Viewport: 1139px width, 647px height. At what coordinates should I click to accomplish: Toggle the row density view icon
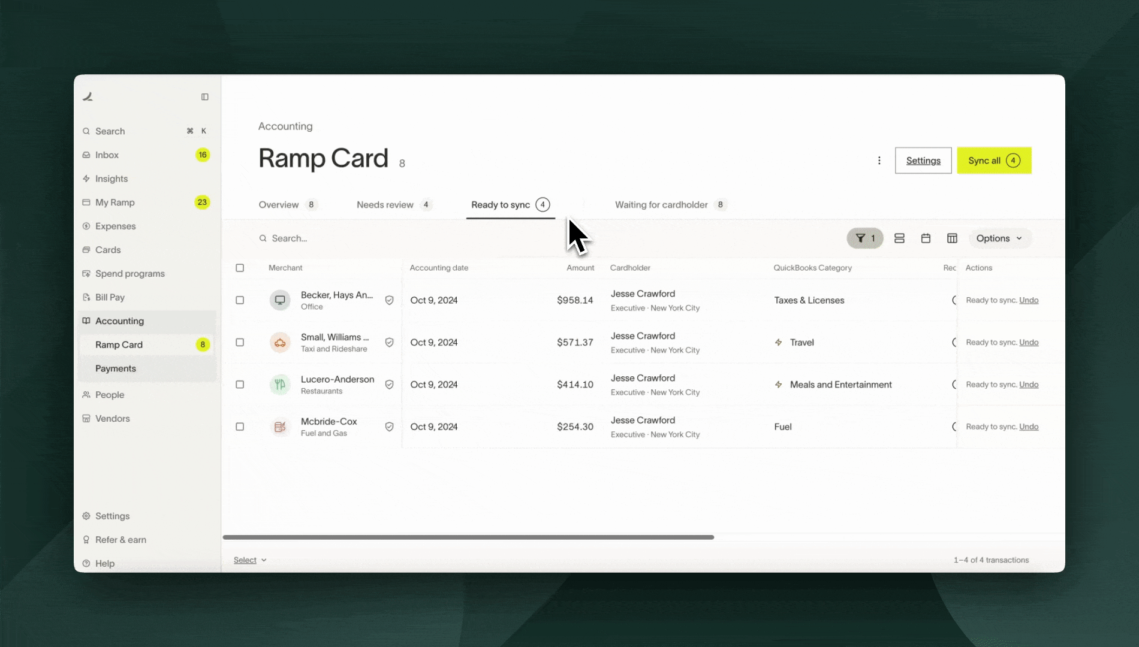(x=899, y=238)
